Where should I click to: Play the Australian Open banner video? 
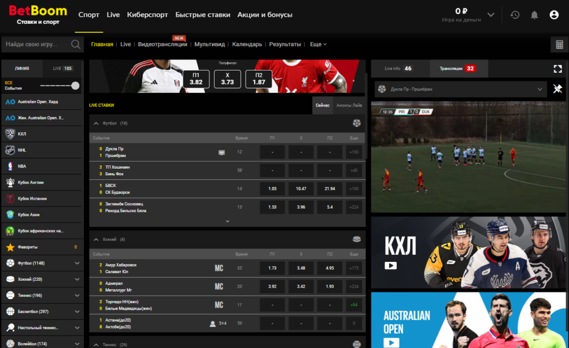tap(391, 342)
